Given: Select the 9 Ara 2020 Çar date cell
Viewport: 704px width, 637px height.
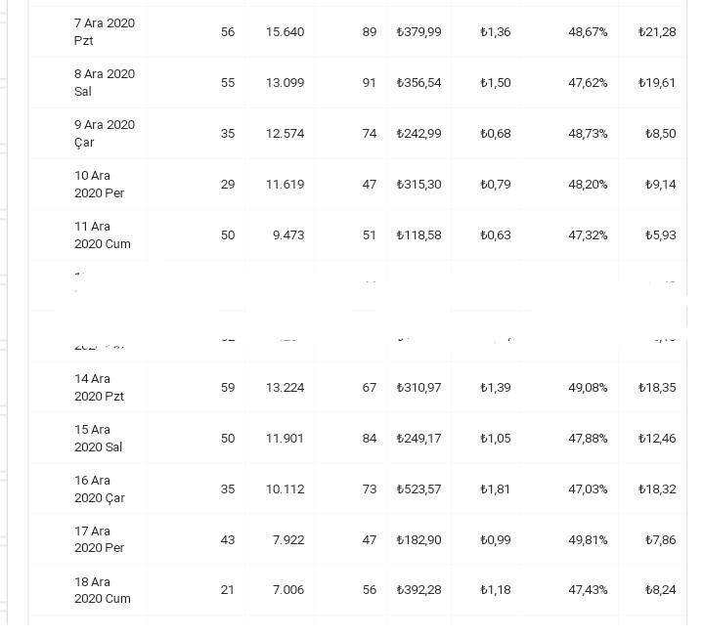Looking at the screenshot, I should coord(105,133).
